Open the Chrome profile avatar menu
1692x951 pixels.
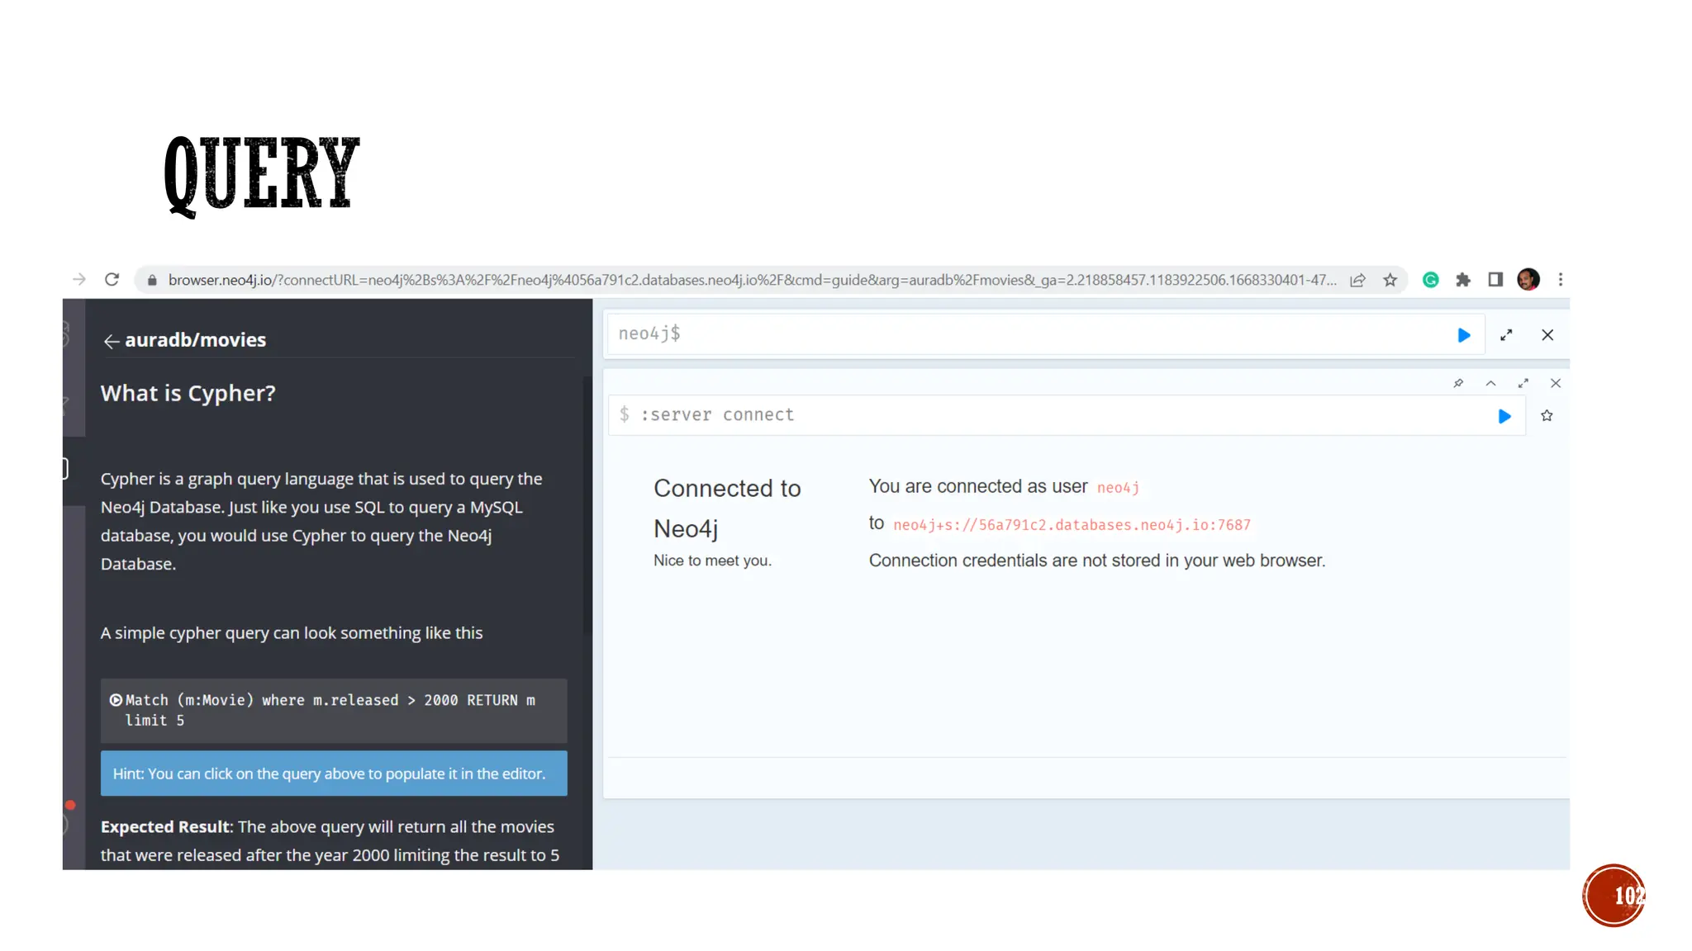click(1528, 280)
